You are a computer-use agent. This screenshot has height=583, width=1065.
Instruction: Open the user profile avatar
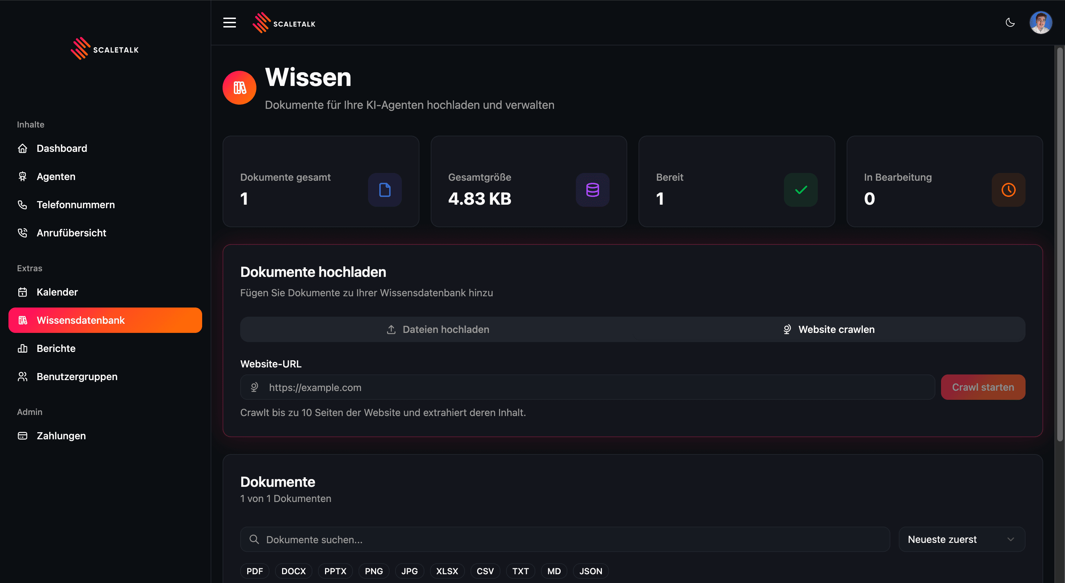1041,22
